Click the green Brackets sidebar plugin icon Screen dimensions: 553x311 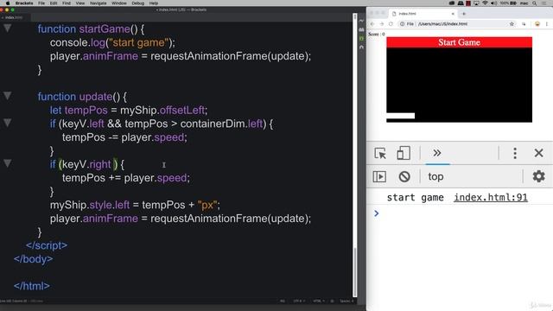(x=361, y=38)
